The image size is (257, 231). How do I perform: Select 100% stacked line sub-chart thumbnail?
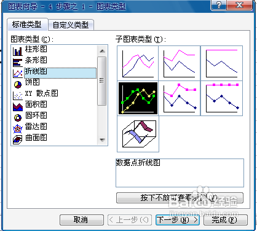click(221, 63)
